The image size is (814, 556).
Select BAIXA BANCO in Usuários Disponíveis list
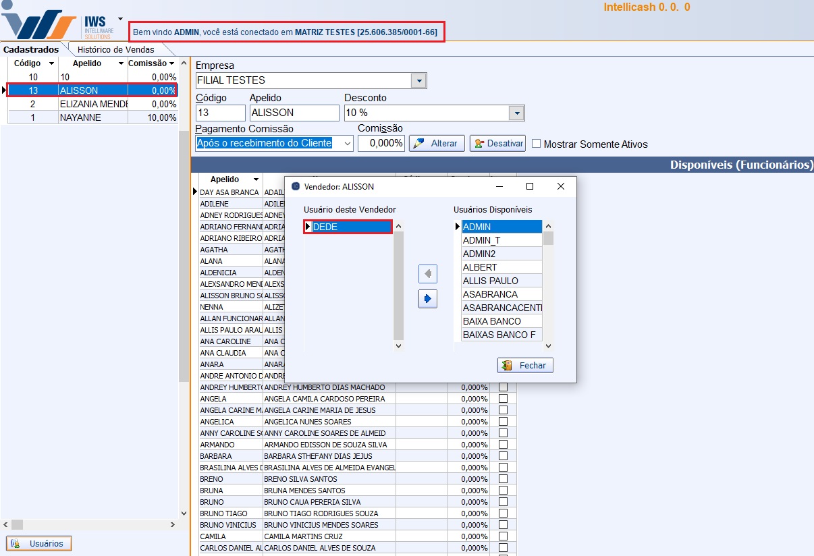501,321
